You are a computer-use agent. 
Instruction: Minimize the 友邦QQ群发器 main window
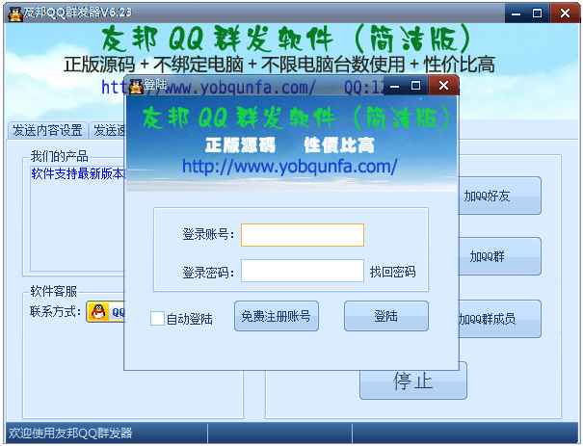point(516,13)
